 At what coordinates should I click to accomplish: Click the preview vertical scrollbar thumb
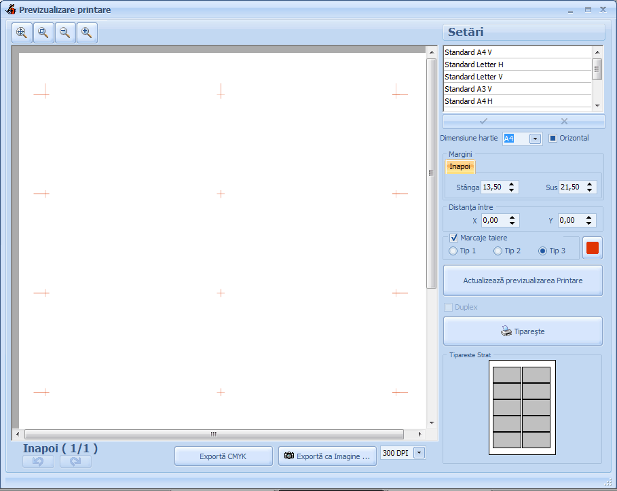click(x=432, y=173)
